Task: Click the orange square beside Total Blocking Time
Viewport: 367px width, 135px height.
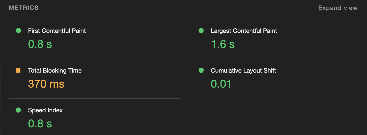Action: [x=18, y=70]
